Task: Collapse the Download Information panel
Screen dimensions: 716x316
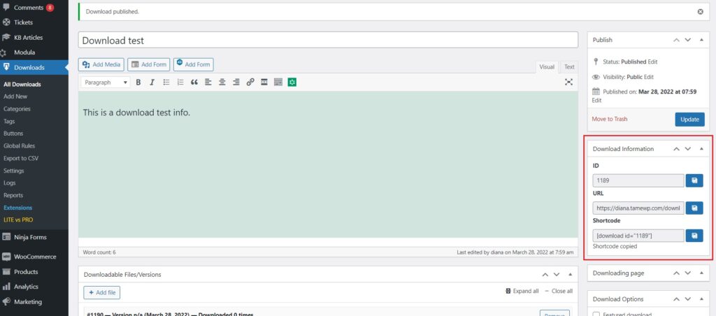Action: (x=701, y=149)
